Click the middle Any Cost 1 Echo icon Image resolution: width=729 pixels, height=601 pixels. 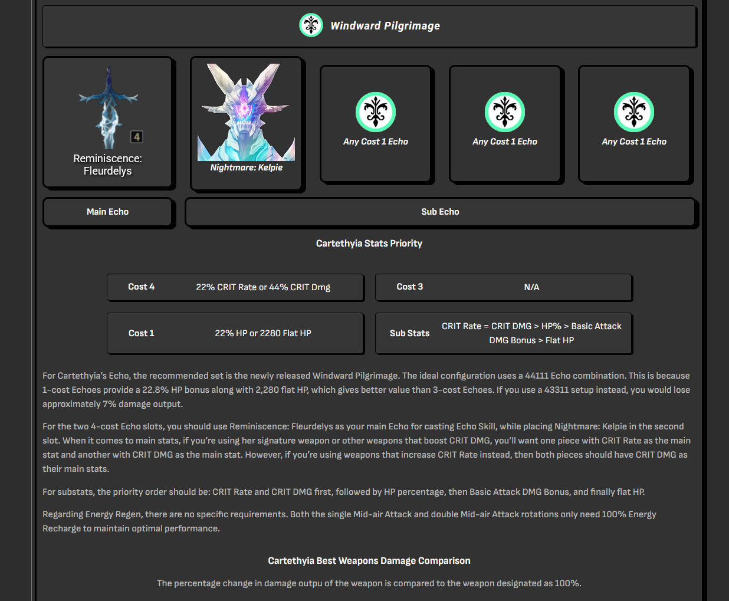click(505, 112)
